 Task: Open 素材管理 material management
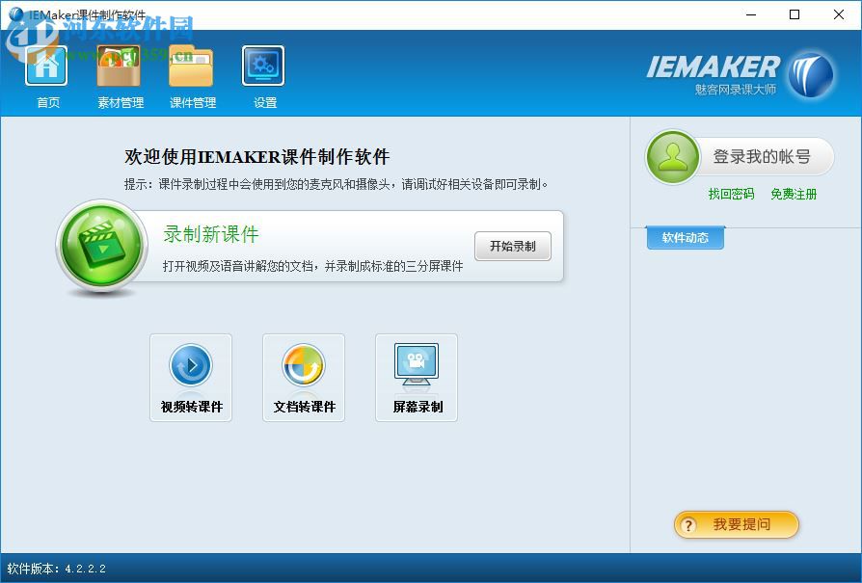(119, 64)
